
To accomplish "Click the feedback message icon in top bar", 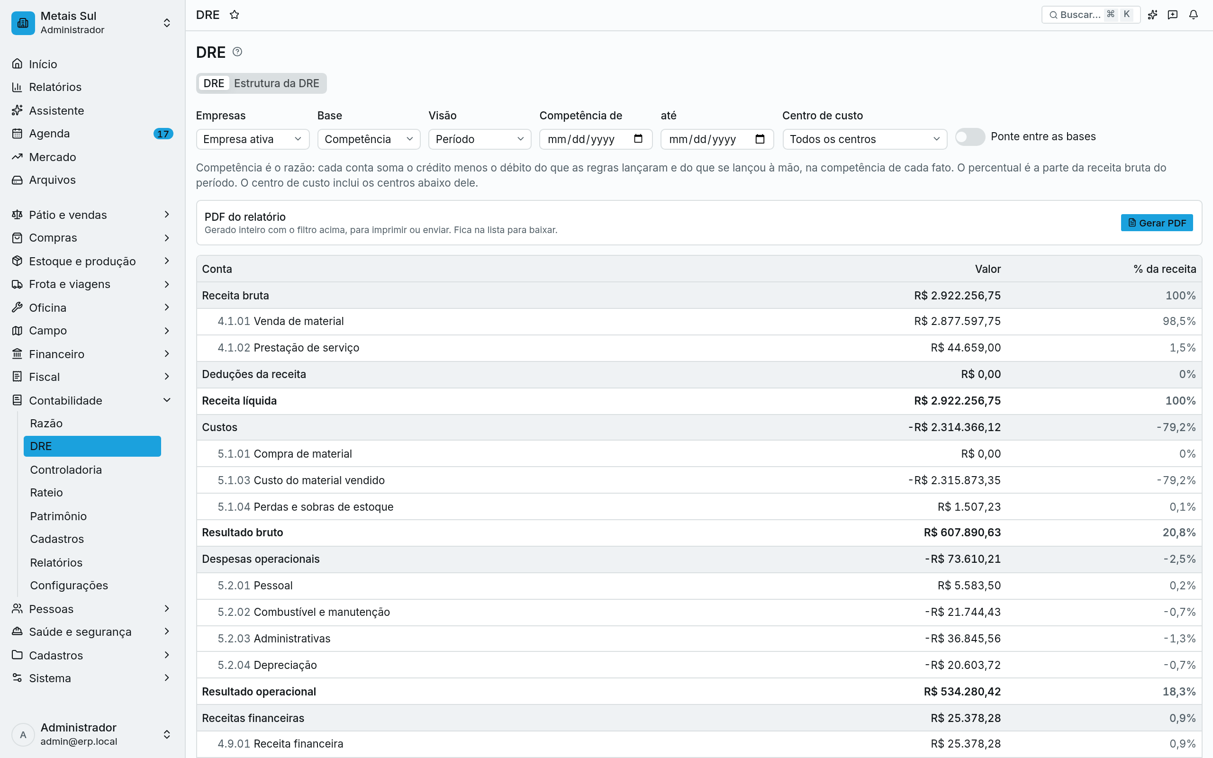I will coord(1172,15).
